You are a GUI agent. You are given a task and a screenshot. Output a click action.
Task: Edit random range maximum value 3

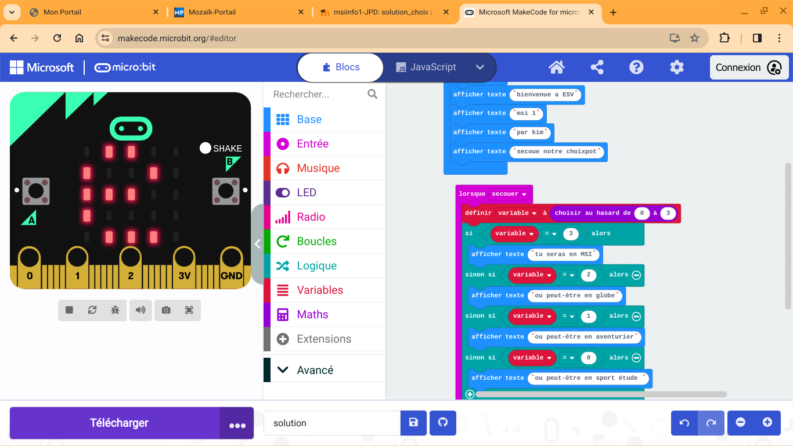(x=668, y=213)
